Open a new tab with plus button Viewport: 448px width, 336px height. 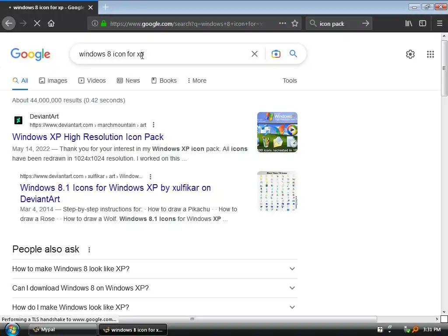click(x=105, y=7)
